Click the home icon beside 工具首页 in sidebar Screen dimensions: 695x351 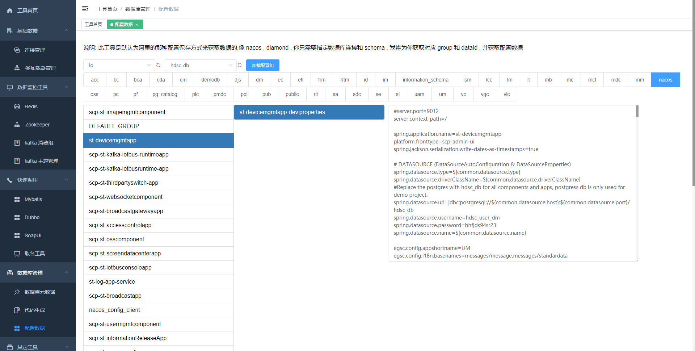coord(10,11)
